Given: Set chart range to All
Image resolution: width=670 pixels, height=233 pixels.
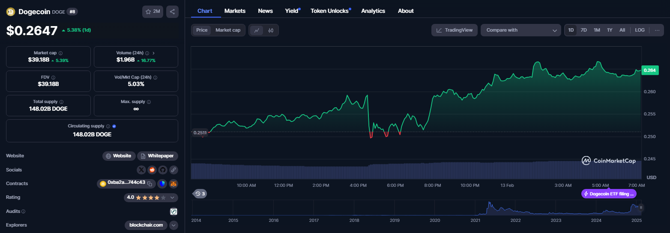Looking at the screenshot, I should pyautogui.click(x=622, y=30).
